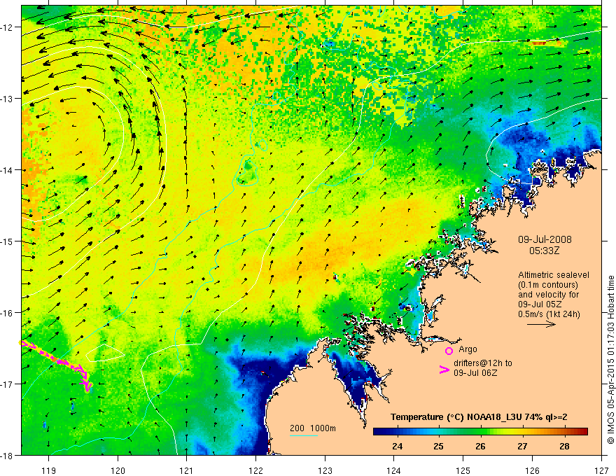Viewport: 616px width, 476px height.
Task: Click latitude axis label -16
Action: 8,313
